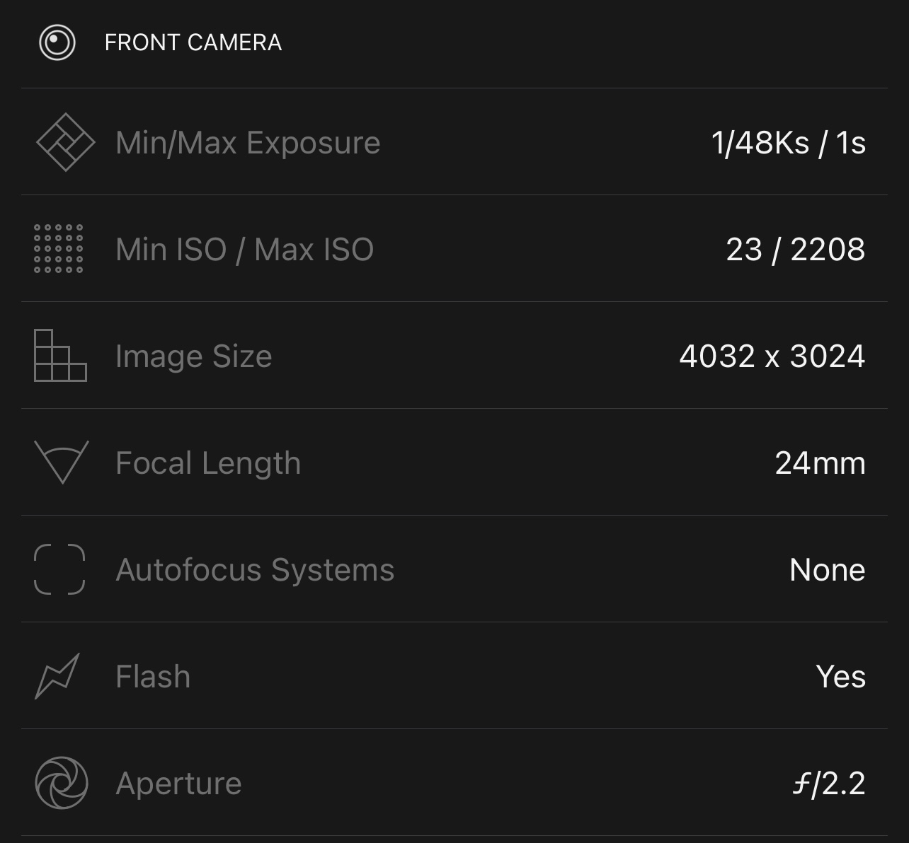Click the Flash lightning bolt icon

click(x=57, y=676)
